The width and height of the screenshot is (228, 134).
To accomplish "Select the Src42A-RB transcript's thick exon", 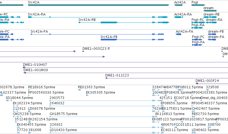I will (x=109, y=22).
